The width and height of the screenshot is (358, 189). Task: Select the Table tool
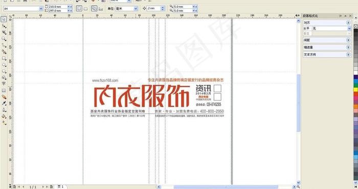pyautogui.click(x=4, y=91)
